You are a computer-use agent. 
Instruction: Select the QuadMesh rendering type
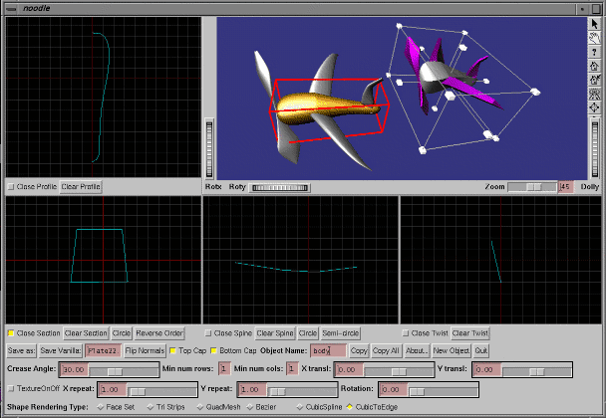[x=201, y=407]
